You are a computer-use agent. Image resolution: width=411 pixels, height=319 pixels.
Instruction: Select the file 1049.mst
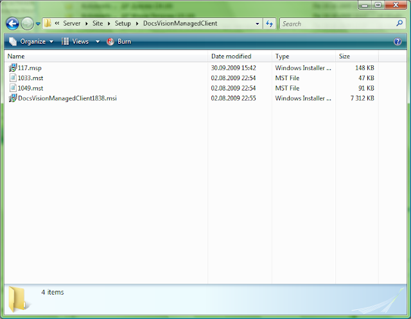tap(30, 88)
